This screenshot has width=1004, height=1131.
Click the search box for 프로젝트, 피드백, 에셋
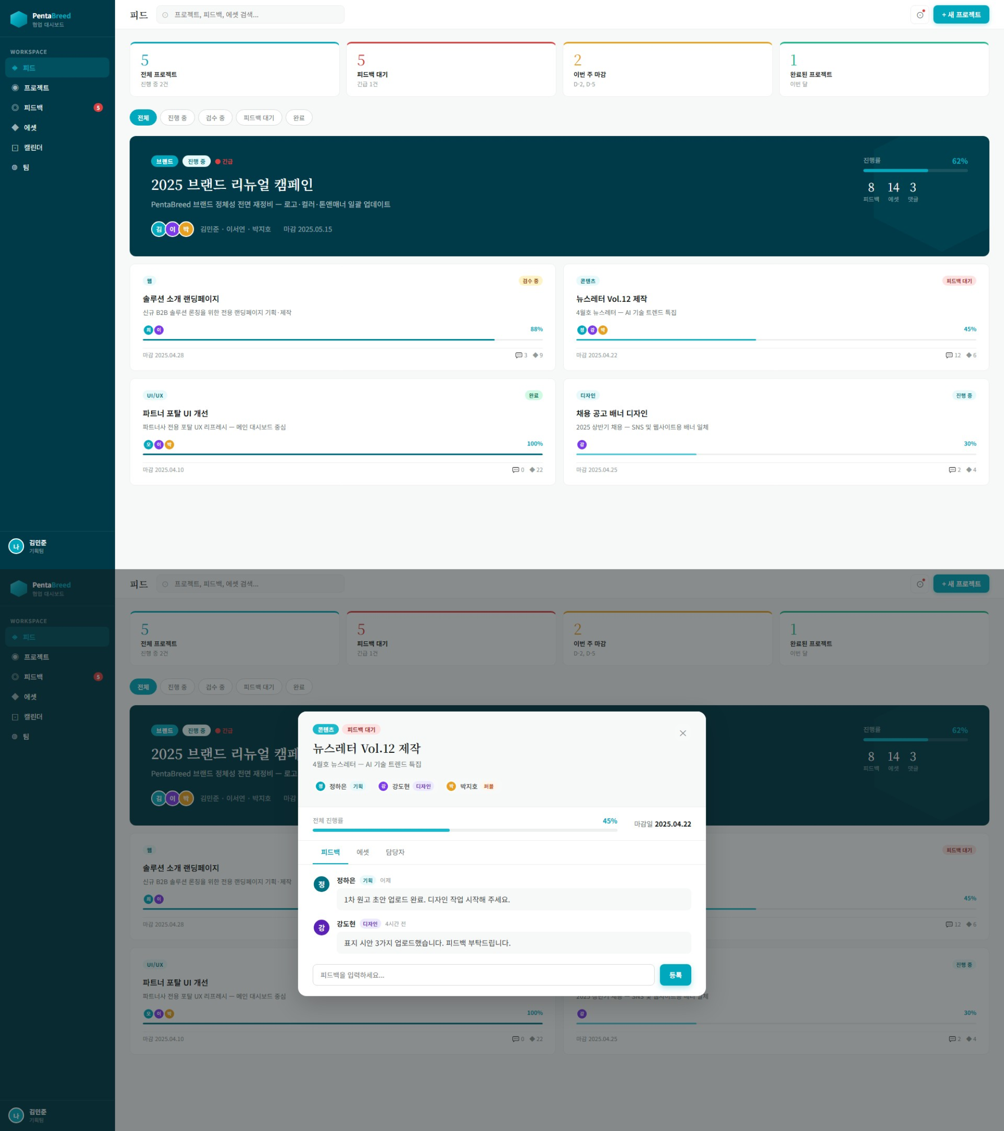250,15
